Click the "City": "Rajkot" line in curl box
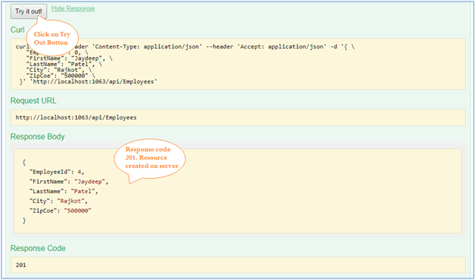The width and height of the screenshot is (476, 280). [x=59, y=70]
